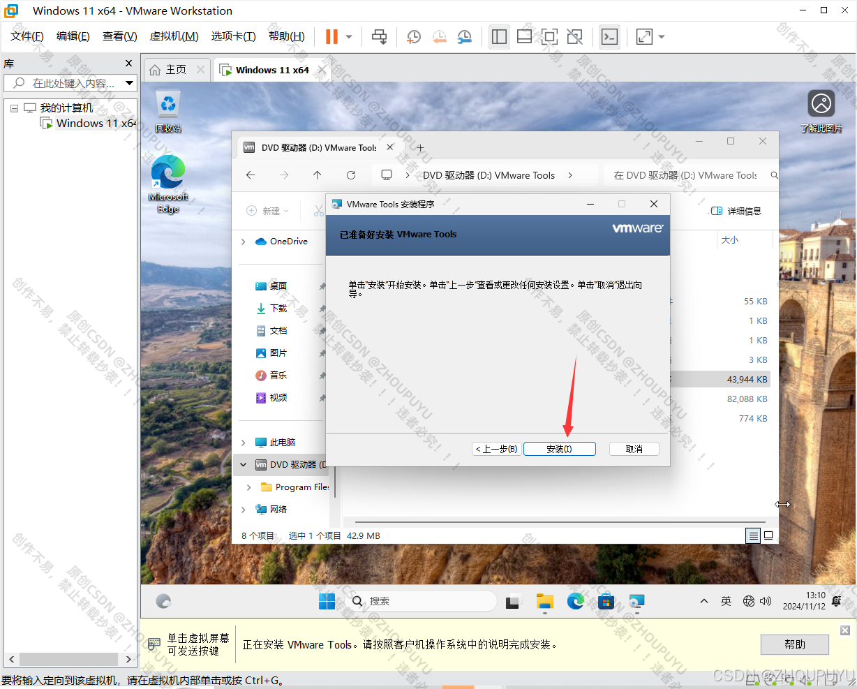Click the orange Suspend (pause) VM button

coord(331,36)
